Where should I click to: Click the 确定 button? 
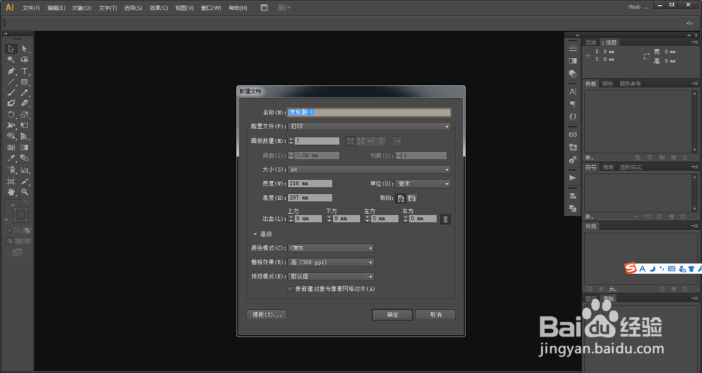tap(392, 315)
